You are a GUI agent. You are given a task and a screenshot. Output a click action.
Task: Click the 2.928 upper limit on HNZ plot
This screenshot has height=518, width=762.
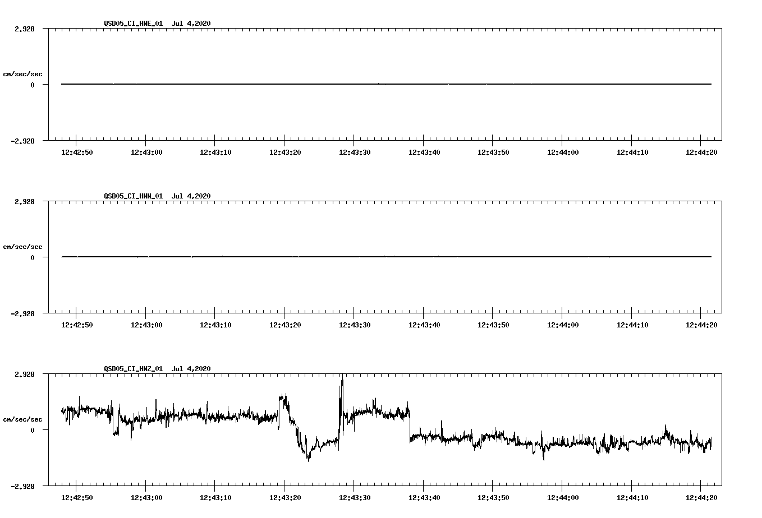(24, 374)
